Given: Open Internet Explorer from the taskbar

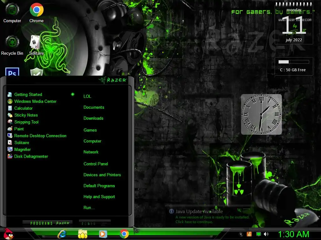Looking at the screenshot, I should pos(62,234).
